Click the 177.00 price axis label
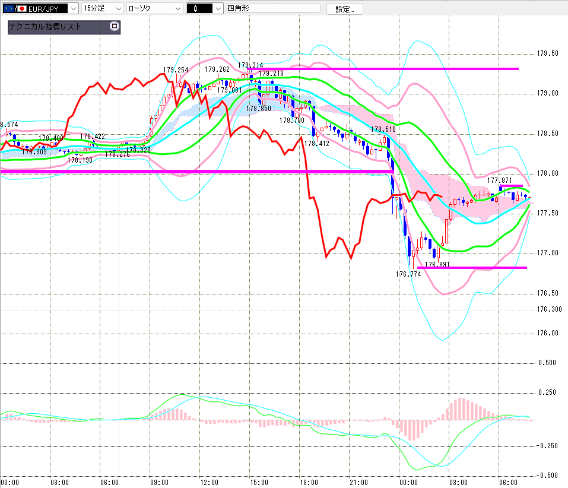 tap(548, 253)
